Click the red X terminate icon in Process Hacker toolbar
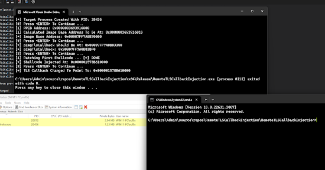The width and height of the screenshot is (325, 170). pyautogui.click(x=86, y=107)
